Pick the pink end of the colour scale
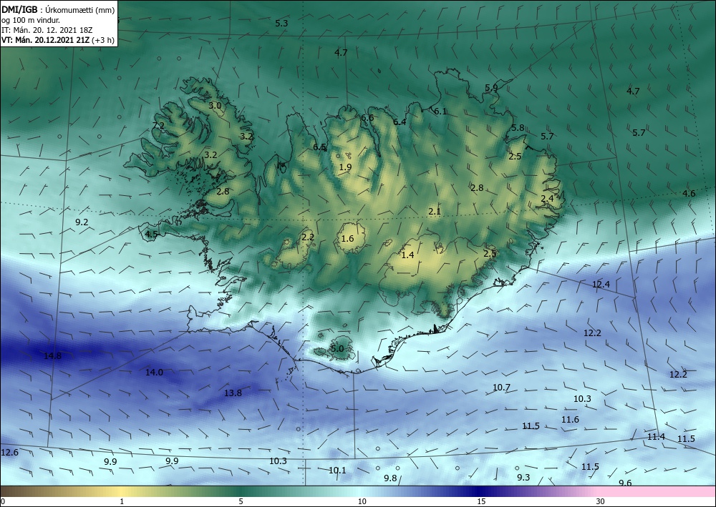 point(657,491)
